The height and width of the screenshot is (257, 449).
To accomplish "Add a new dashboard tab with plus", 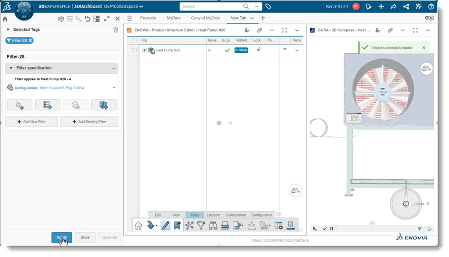I will 262,18.
